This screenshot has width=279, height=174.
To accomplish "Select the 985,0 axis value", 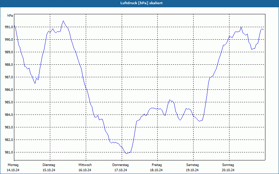I will click(x=9, y=102).
